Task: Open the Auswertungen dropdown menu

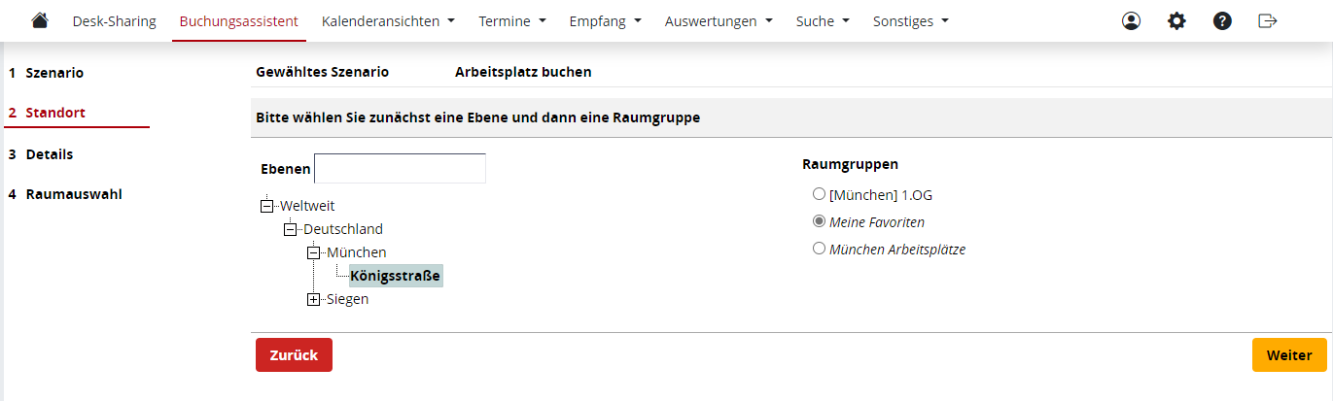Action: tap(719, 20)
